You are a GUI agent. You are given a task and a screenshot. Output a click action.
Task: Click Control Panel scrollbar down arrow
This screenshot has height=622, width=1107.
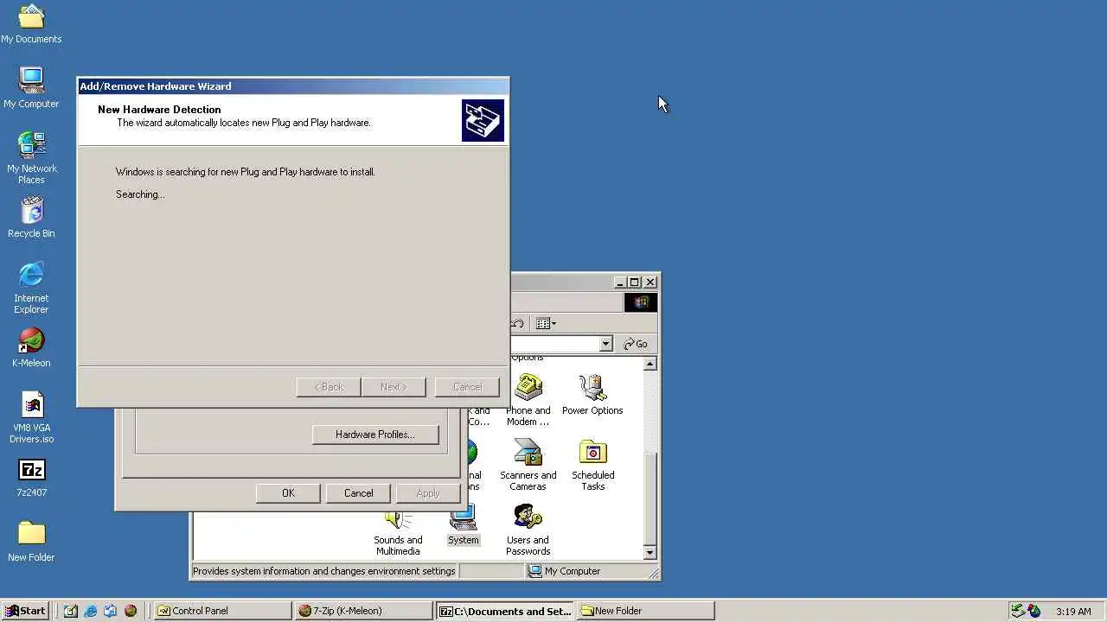(650, 553)
